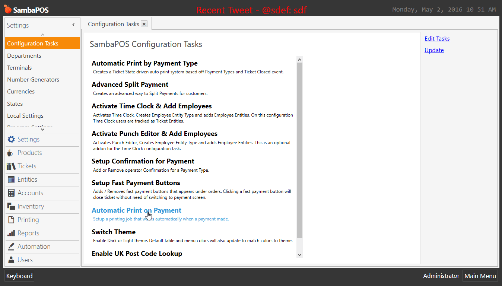Run Activate Time Clock & Add Employees

pyautogui.click(x=152, y=106)
